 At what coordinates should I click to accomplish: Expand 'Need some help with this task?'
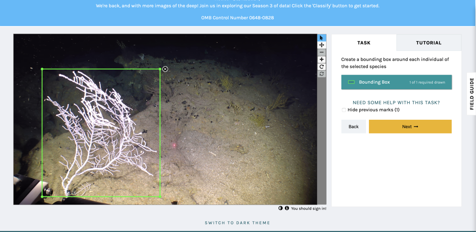[x=396, y=103]
